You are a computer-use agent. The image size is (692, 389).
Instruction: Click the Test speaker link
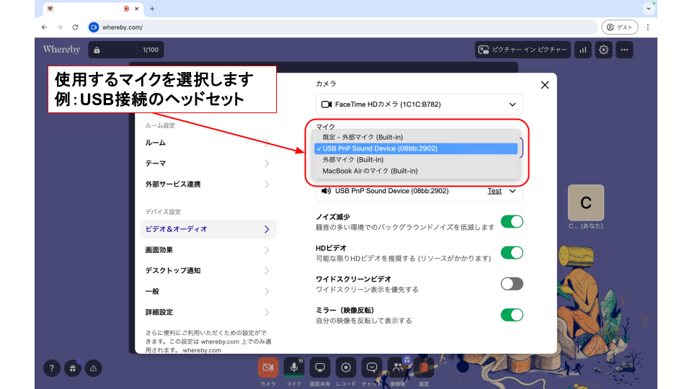(x=494, y=191)
